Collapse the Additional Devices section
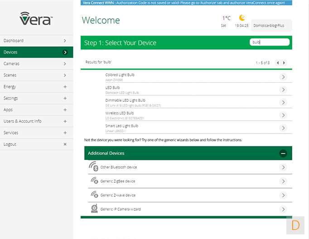309x239 pixels. [x=283, y=154]
